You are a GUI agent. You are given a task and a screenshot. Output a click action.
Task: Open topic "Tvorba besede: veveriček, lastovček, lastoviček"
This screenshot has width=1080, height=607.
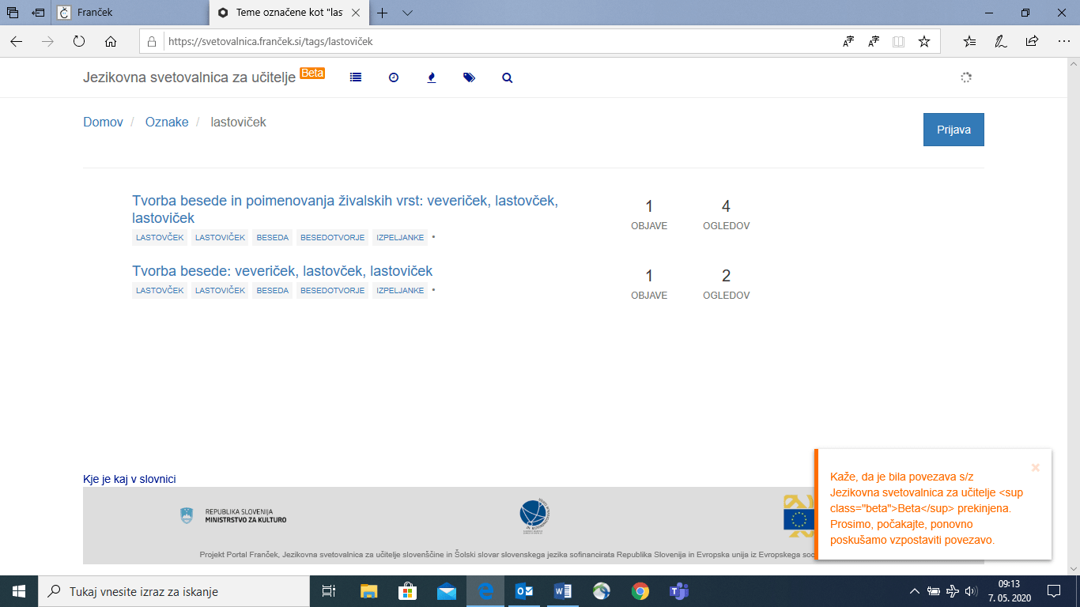point(282,271)
